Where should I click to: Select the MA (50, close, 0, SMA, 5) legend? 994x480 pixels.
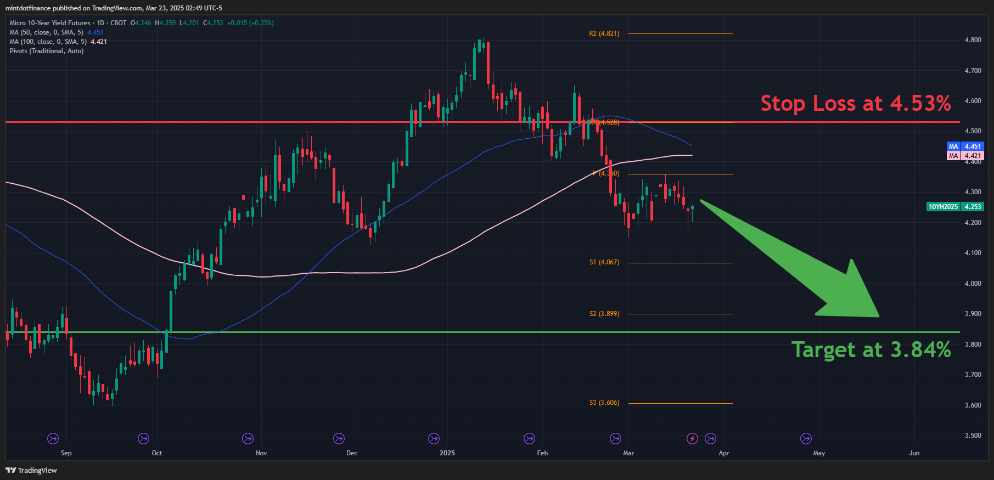pyautogui.click(x=47, y=32)
